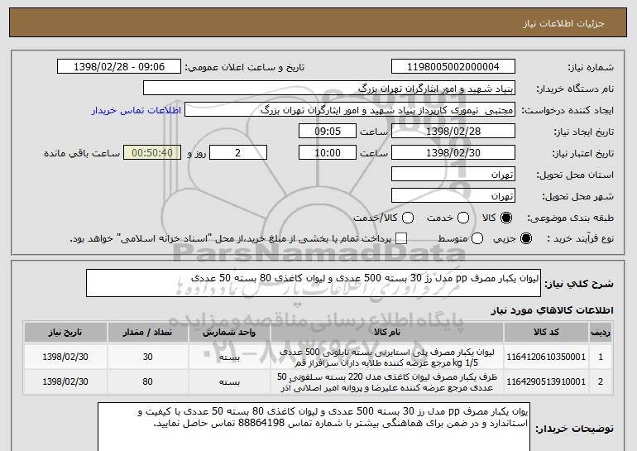Click the quantity cell 80
This screenshot has height=451, width=637.
coord(147,381)
